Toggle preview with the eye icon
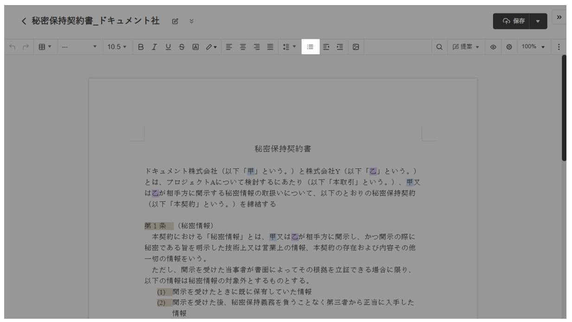This screenshot has width=572, height=322. click(494, 47)
